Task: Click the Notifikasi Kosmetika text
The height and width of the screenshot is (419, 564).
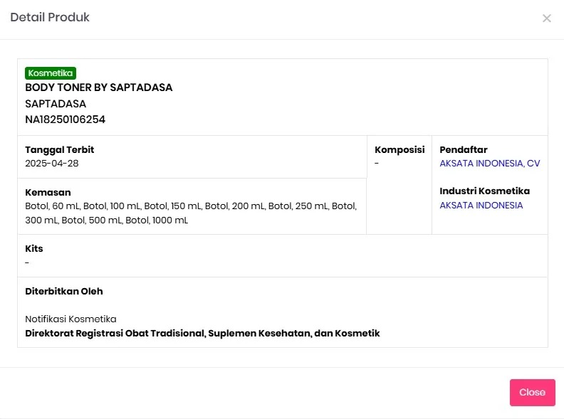Action: click(x=70, y=319)
